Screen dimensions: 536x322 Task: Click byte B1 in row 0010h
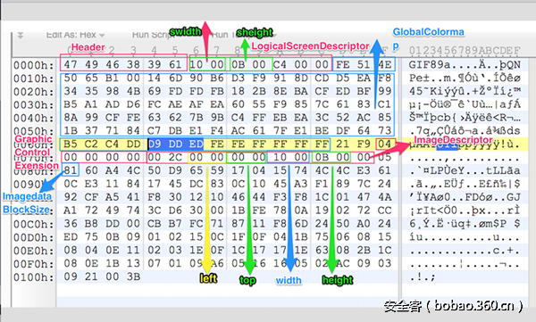(113, 78)
